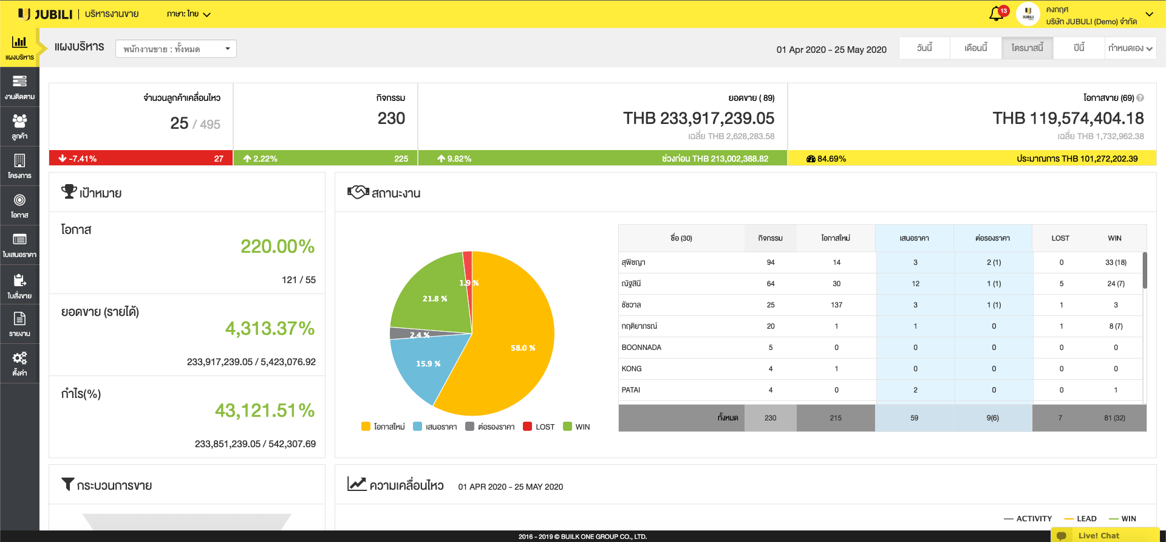The image size is (1166, 542).
Task: Open the notification bell icon
Action: pyautogui.click(x=996, y=13)
